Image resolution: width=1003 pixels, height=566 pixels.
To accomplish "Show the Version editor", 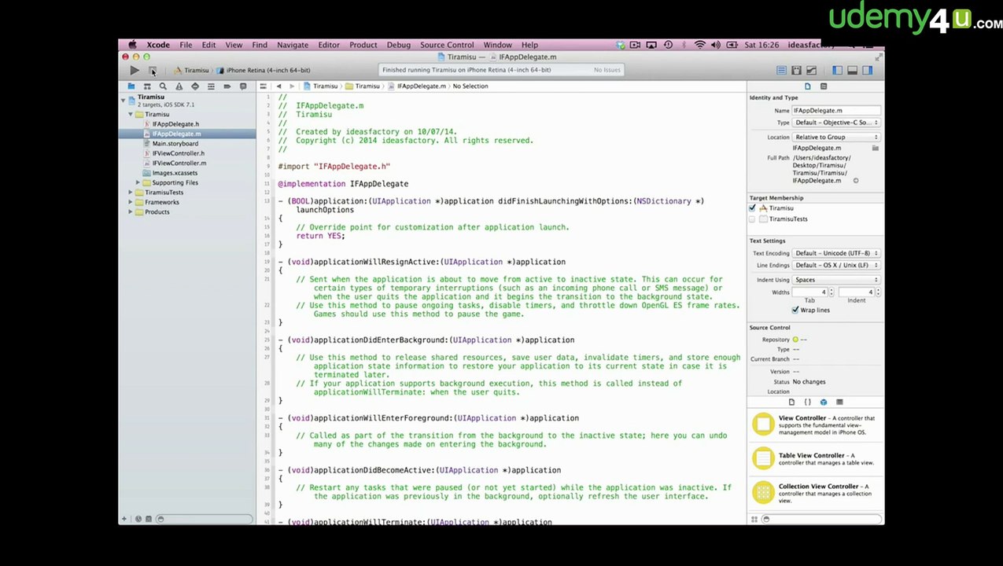I will click(811, 71).
